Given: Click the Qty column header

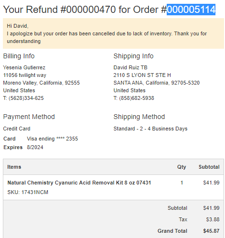Looking at the screenshot, I should click(x=182, y=167).
